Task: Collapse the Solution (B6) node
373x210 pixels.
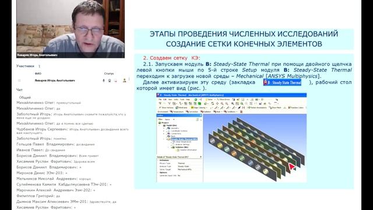Action: point(168,147)
